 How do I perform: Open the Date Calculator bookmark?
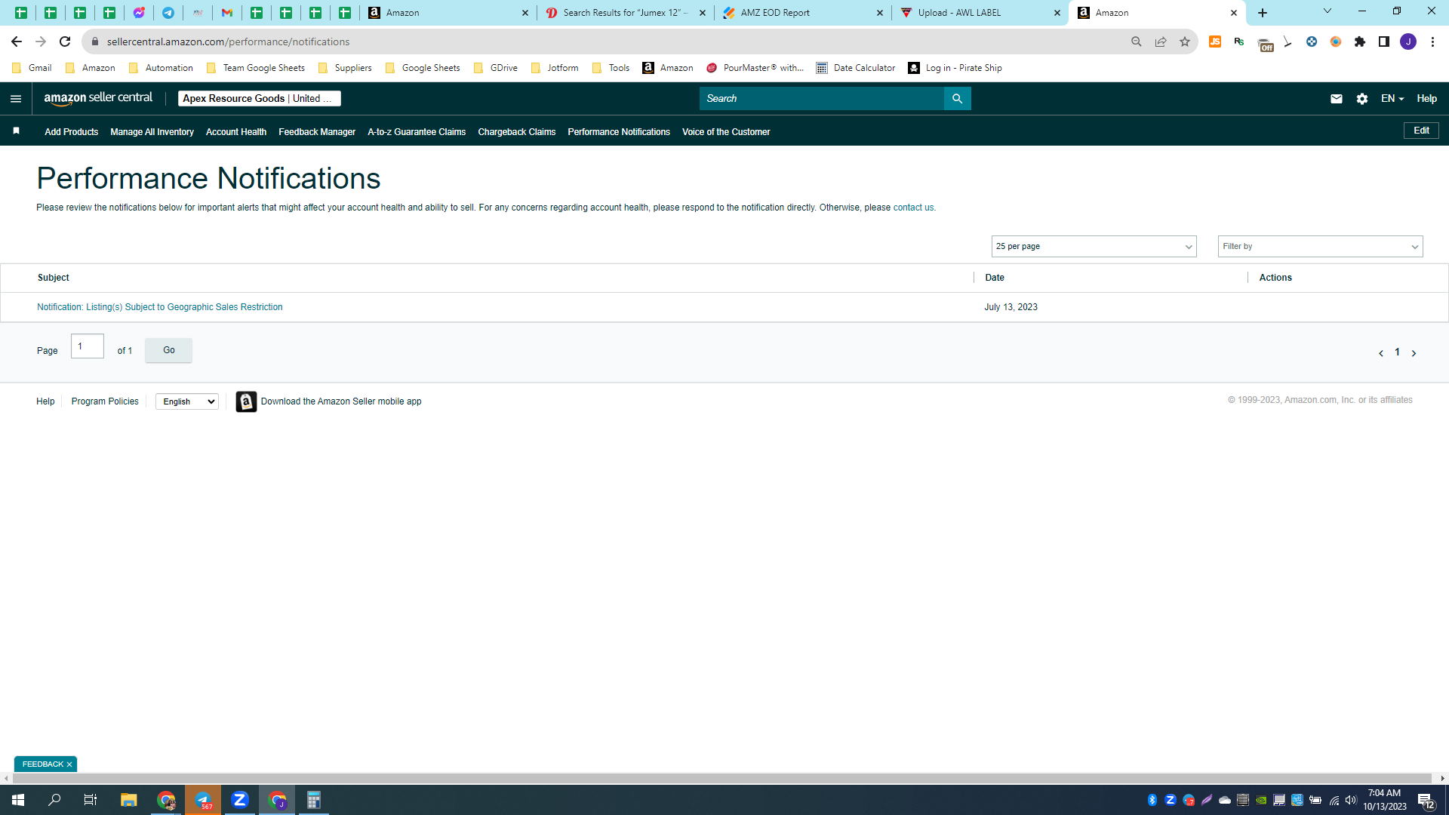point(856,68)
